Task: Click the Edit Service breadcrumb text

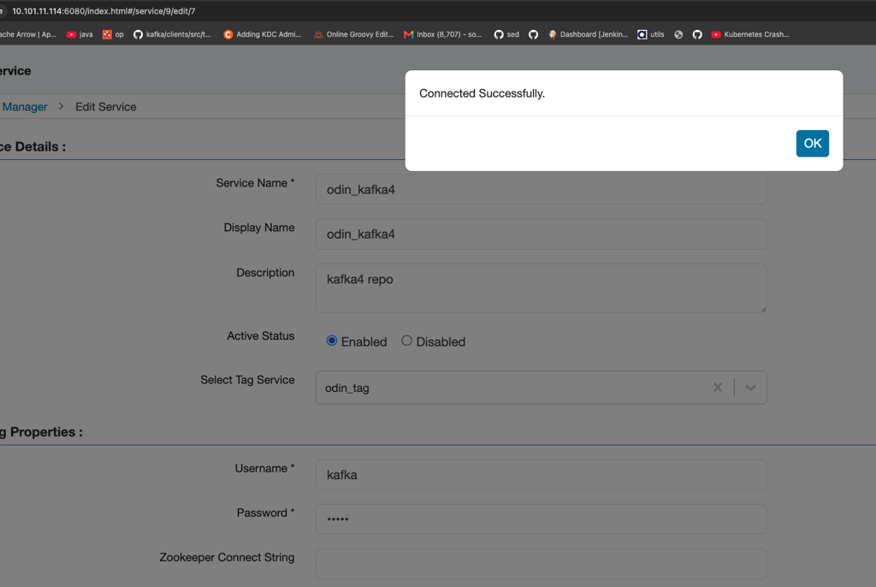Action: tap(105, 107)
